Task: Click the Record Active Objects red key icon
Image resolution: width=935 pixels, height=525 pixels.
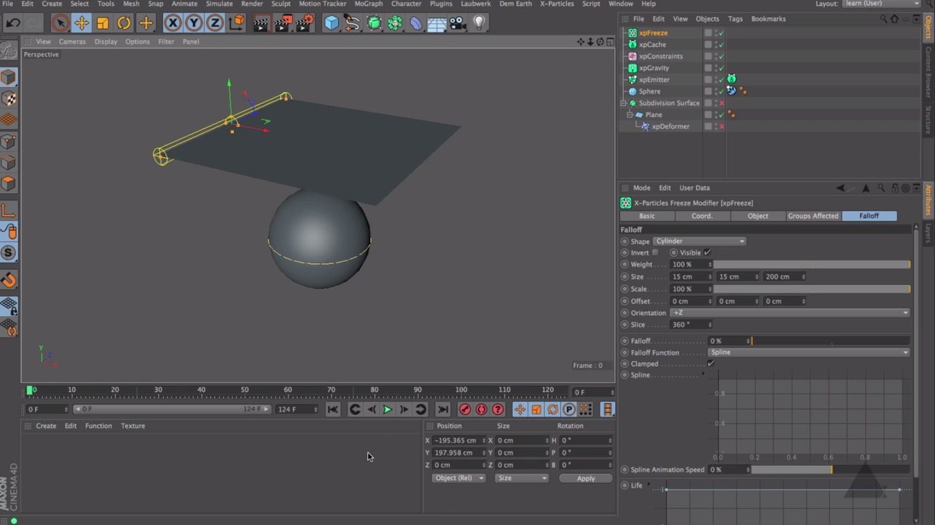Action: tap(465, 409)
